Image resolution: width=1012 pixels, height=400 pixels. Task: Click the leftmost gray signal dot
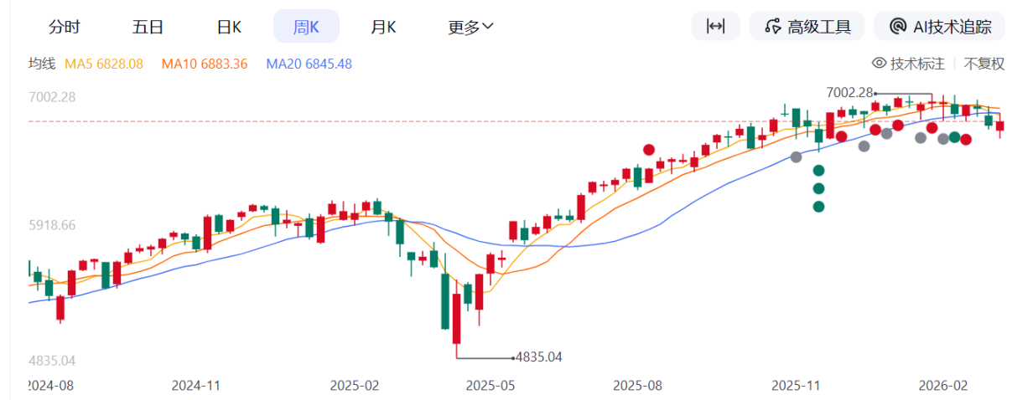(797, 156)
